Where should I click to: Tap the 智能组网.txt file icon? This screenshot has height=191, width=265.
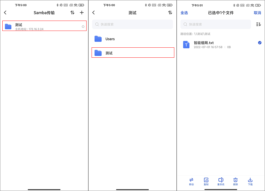[186, 45]
